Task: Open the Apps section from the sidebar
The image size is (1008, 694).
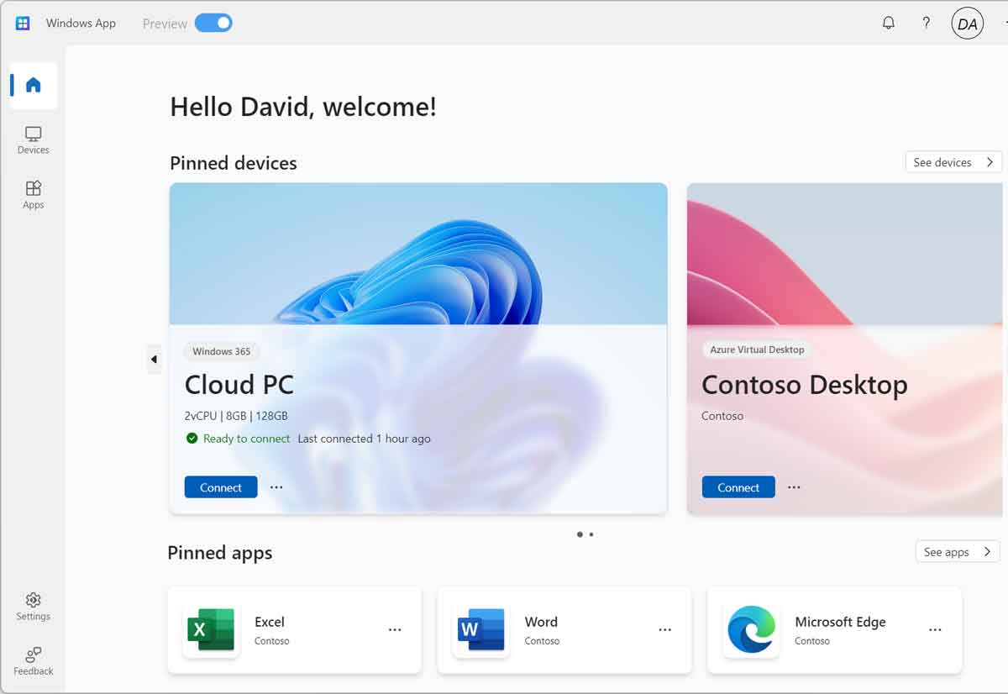Action: pyautogui.click(x=33, y=193)
